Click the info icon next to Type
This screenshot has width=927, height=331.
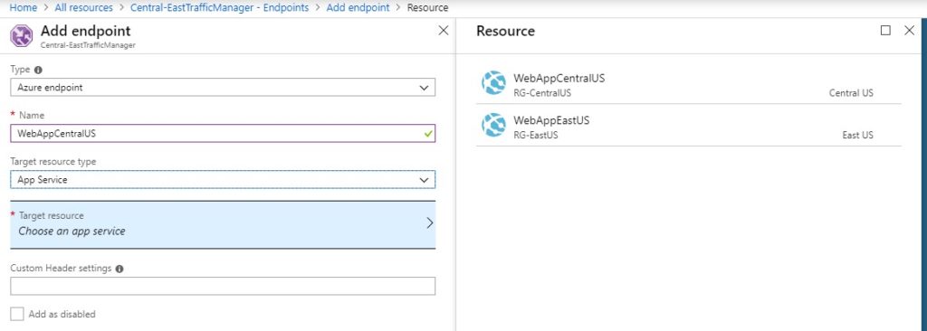tap(38, 70)
